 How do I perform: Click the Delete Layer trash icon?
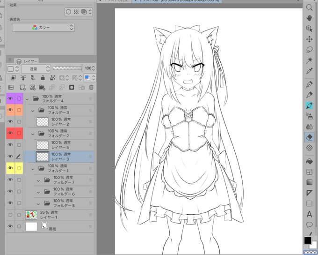[91, 88]
